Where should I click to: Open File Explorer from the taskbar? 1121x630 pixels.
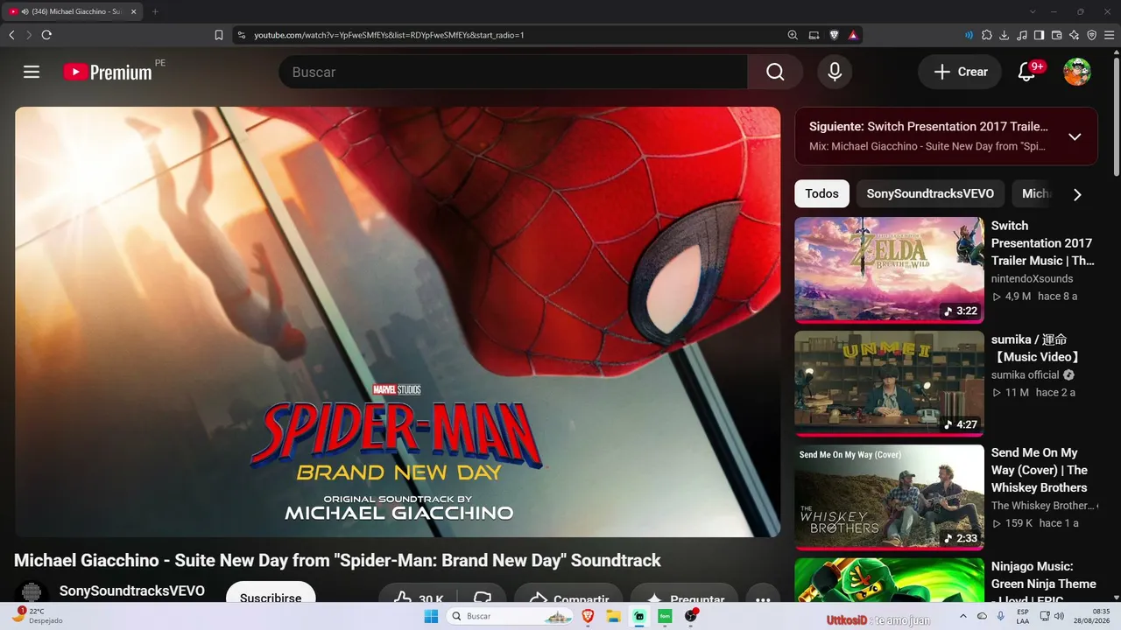[614, 616]
